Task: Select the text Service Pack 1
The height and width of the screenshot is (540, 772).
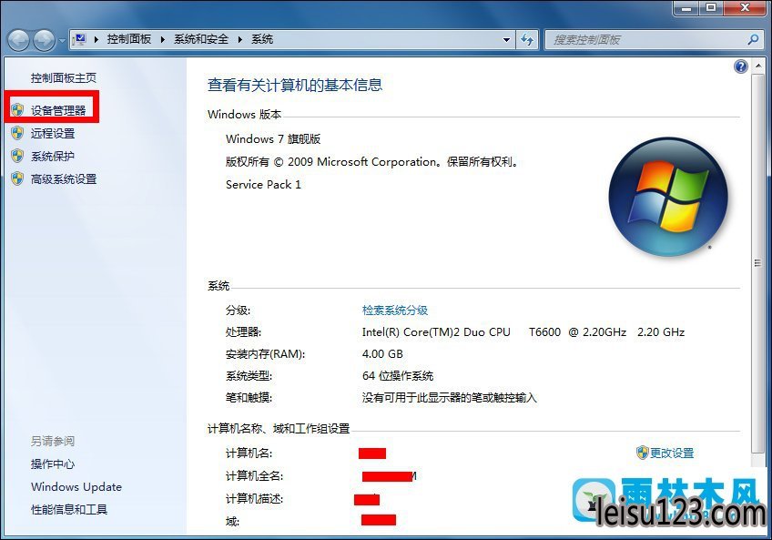Action: tap(263, 185)
